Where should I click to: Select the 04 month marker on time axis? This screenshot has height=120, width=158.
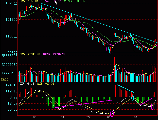(x=62, y=117)
